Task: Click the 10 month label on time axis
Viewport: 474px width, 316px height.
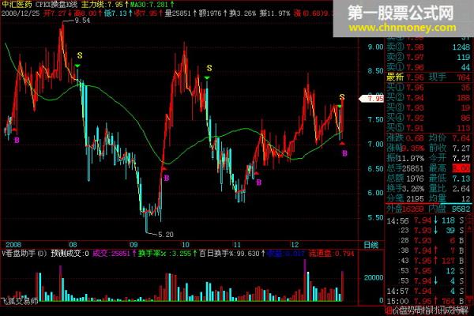Action: 185,245
